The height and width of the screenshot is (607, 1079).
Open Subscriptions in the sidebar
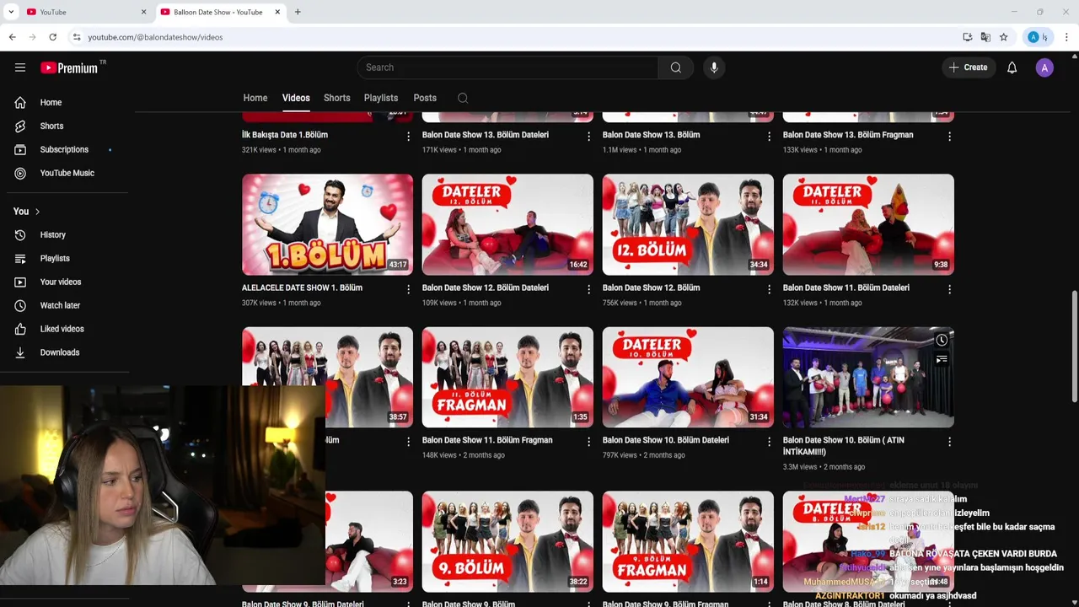64,149
